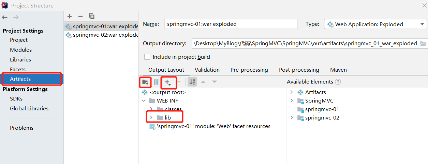Switch to Output Layout tab

click(166, 70)
